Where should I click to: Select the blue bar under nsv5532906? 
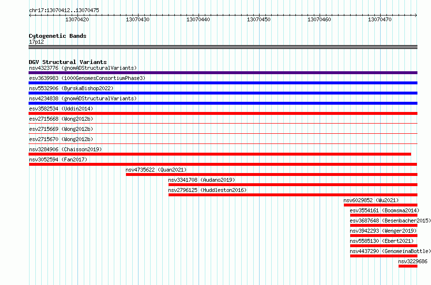pos(223,93)
